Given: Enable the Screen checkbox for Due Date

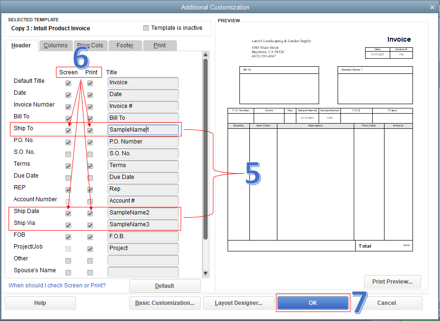Looking at the screenshot, I should pos(68,177).
